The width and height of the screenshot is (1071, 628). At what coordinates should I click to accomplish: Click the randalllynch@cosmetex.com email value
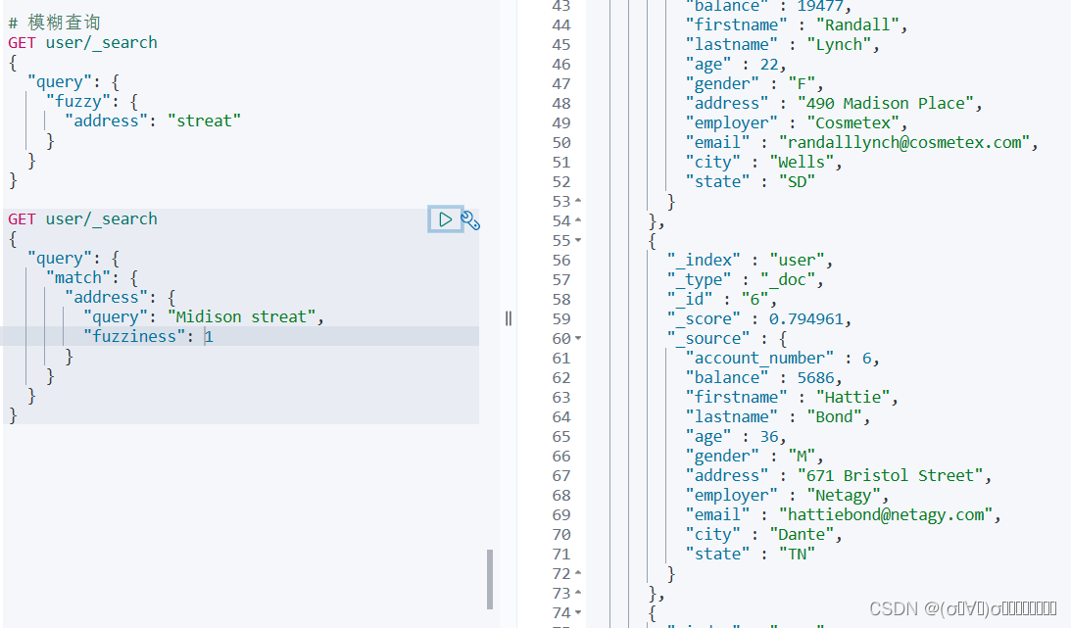click(x=904, y=142)
